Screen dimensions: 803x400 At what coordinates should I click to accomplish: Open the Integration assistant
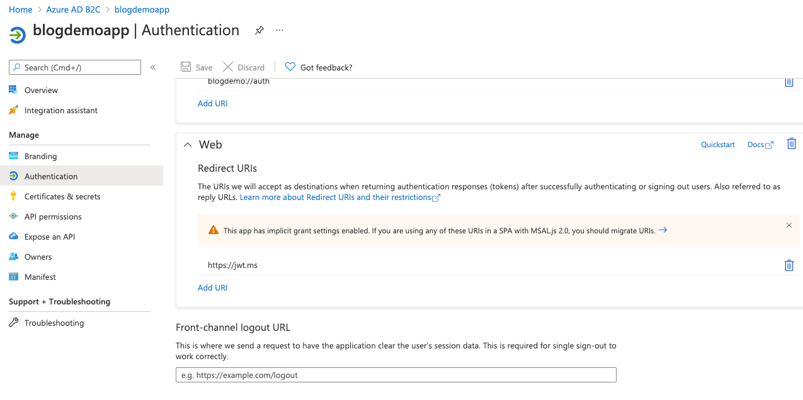pyautogui.click(x=61, y=110)
